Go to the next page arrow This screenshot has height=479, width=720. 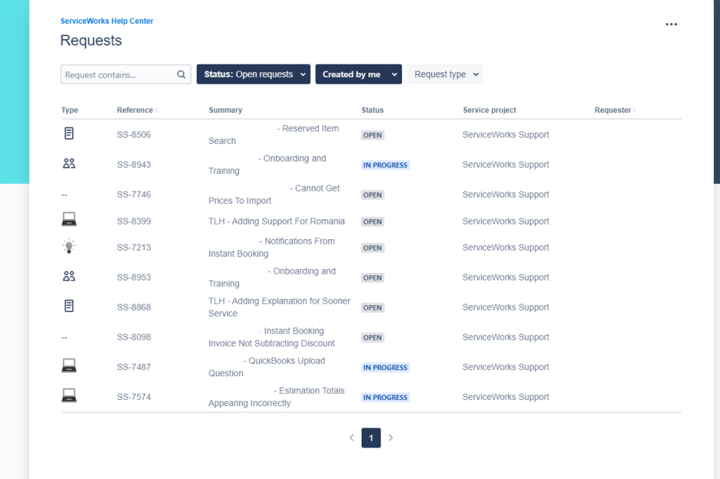click(x=391, y=438)
